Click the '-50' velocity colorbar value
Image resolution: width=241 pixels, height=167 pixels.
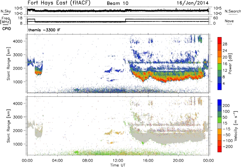227,135
